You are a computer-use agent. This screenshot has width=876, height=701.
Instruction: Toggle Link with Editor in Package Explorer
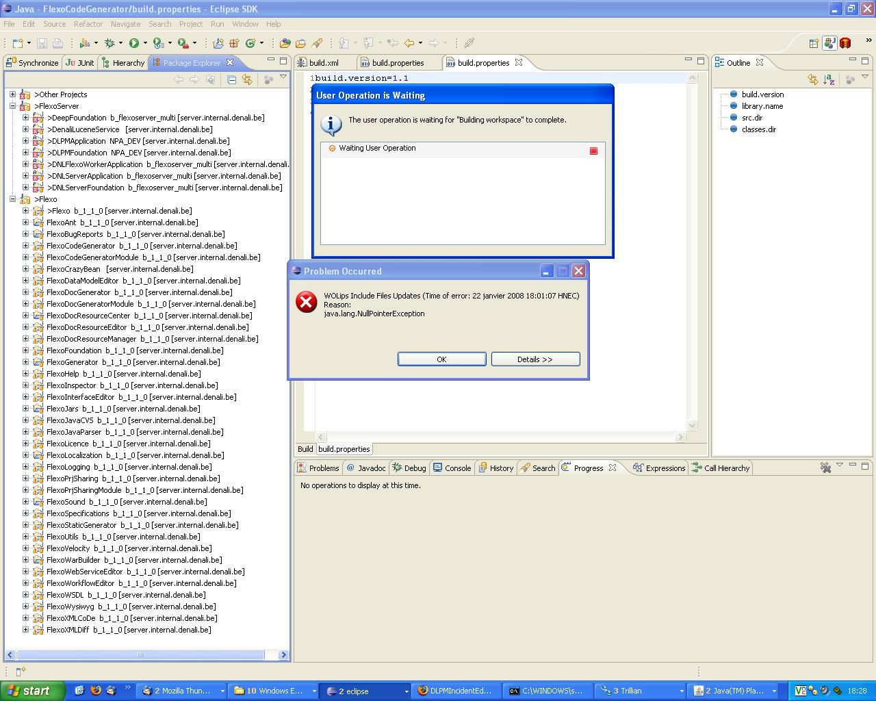point(247,79)
